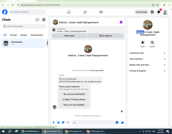Bookmark this page with star icon
The height and width of the screenshot is (134, 172).
[x=158, y=5]
